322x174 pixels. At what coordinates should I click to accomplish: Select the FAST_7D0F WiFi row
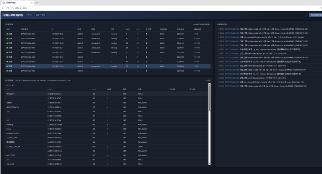[x=107, y=155]
